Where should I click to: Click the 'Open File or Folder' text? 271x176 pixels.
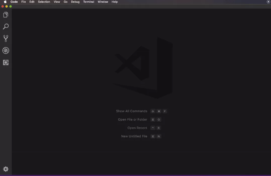click(x=133, y=119)
